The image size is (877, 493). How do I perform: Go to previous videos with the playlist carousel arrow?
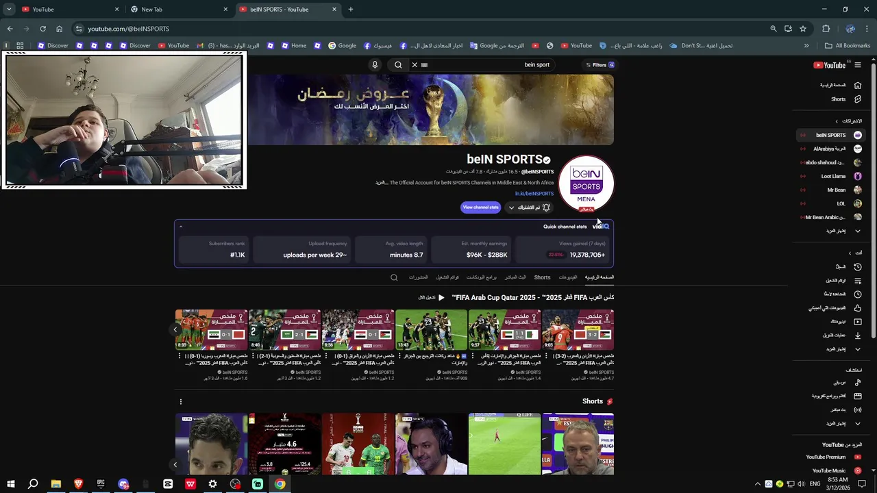click(x=175, y=329)
